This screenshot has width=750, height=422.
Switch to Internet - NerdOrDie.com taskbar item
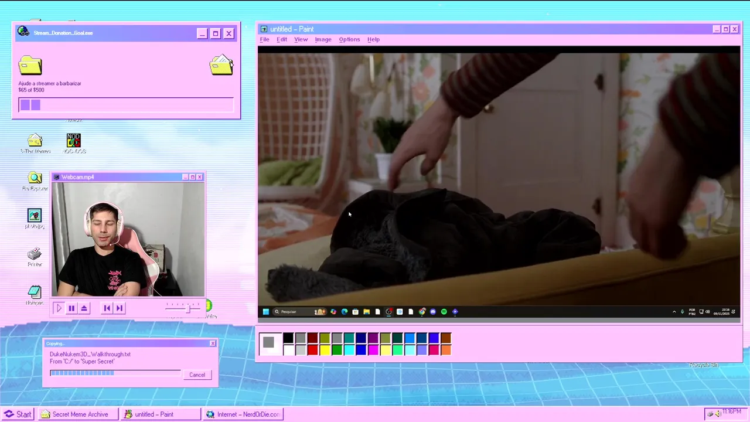pyautogui.click(x=243, y=414)
